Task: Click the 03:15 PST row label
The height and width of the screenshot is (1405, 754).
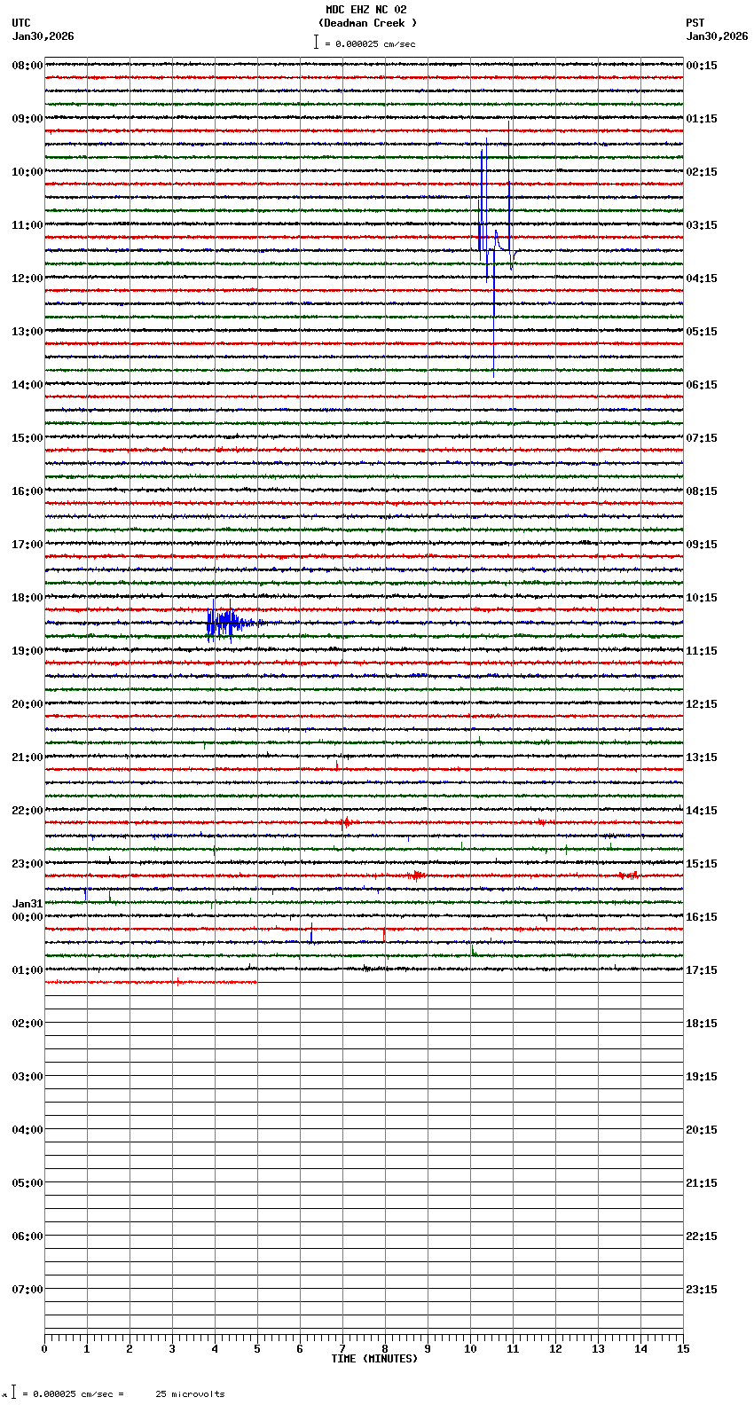Action: click(x=702, y=225)
